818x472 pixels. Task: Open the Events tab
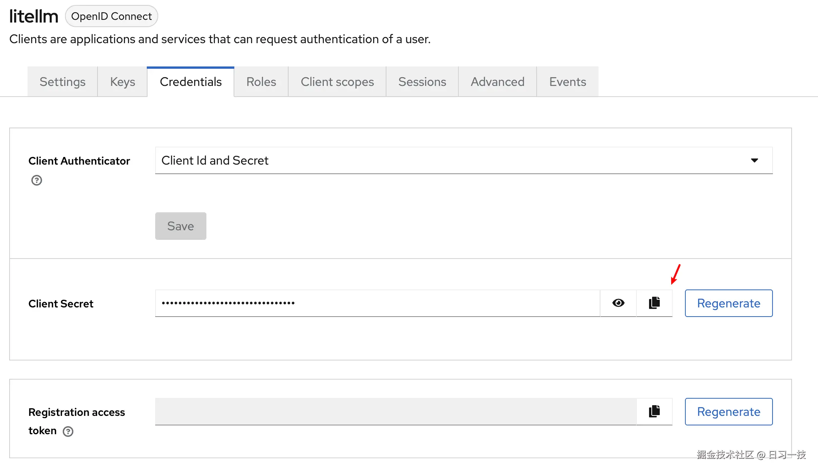568,81
